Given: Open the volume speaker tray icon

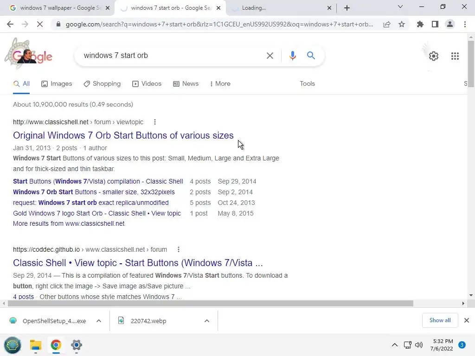Looking at the screenshot, I should point(419,345).
